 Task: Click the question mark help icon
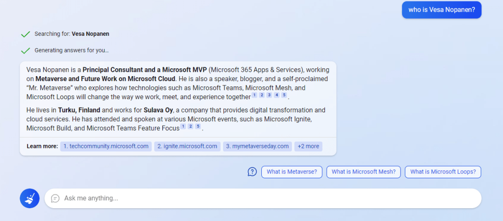tap(252, 172)
